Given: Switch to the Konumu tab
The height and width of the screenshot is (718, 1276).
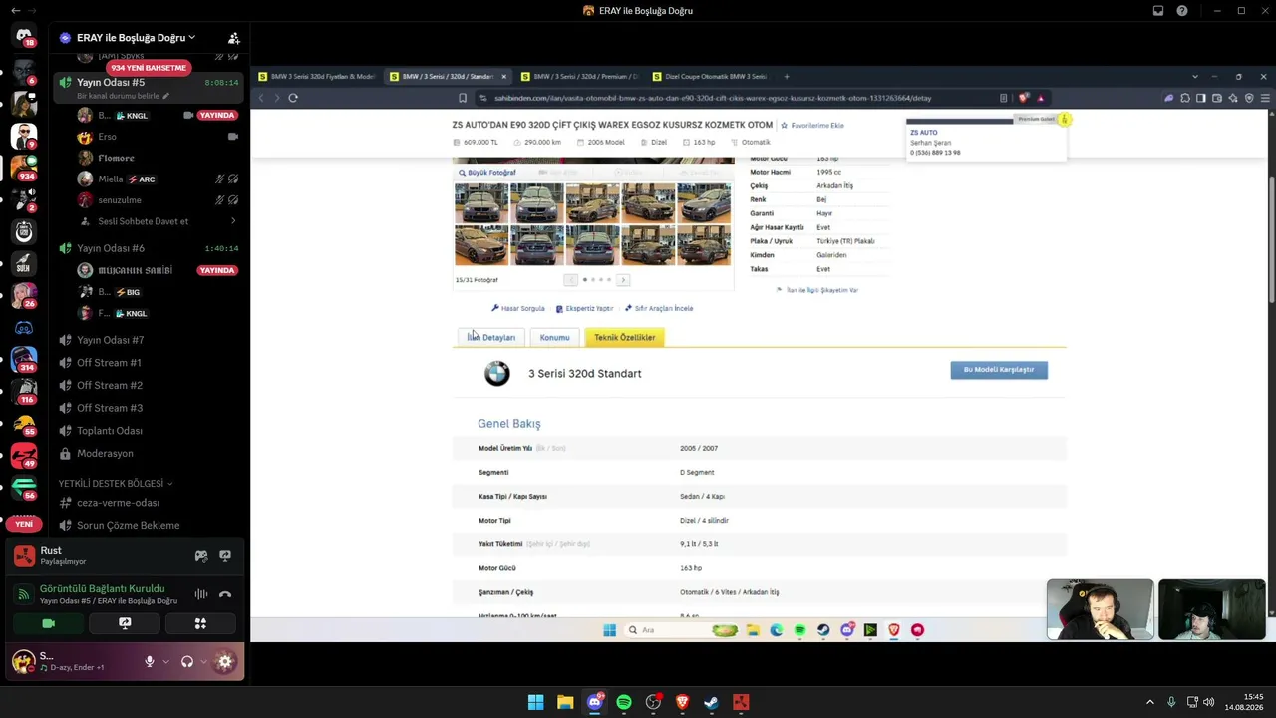Looking at the screenshot, I should (x=554, y=337).
